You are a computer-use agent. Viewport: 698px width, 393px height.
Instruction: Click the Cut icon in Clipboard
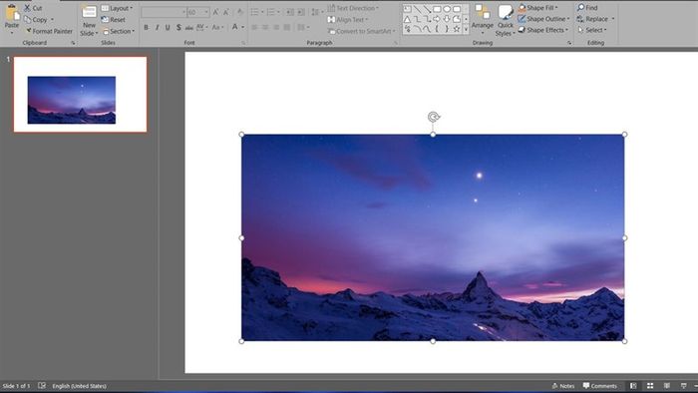tap(28, 8)
